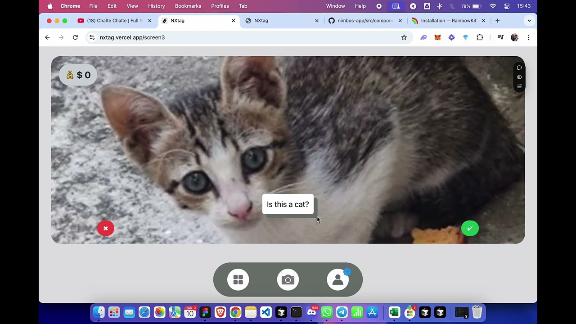The width and height of the screenshot is (576, 324).
Task: Click the address bar showing nxtag.vercel.app/screen3
Action: point(248,37)
